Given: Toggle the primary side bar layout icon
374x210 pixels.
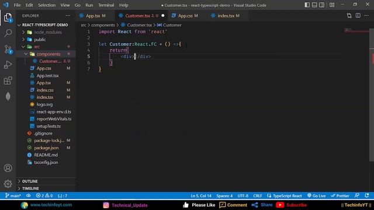Looking at the screenshot, I should pos(307,5).
